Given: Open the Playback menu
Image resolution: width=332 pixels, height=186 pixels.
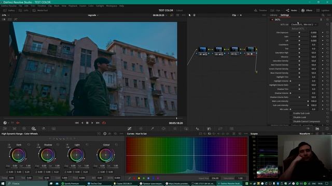Looking at the screenshot, I should coord(73,6).
